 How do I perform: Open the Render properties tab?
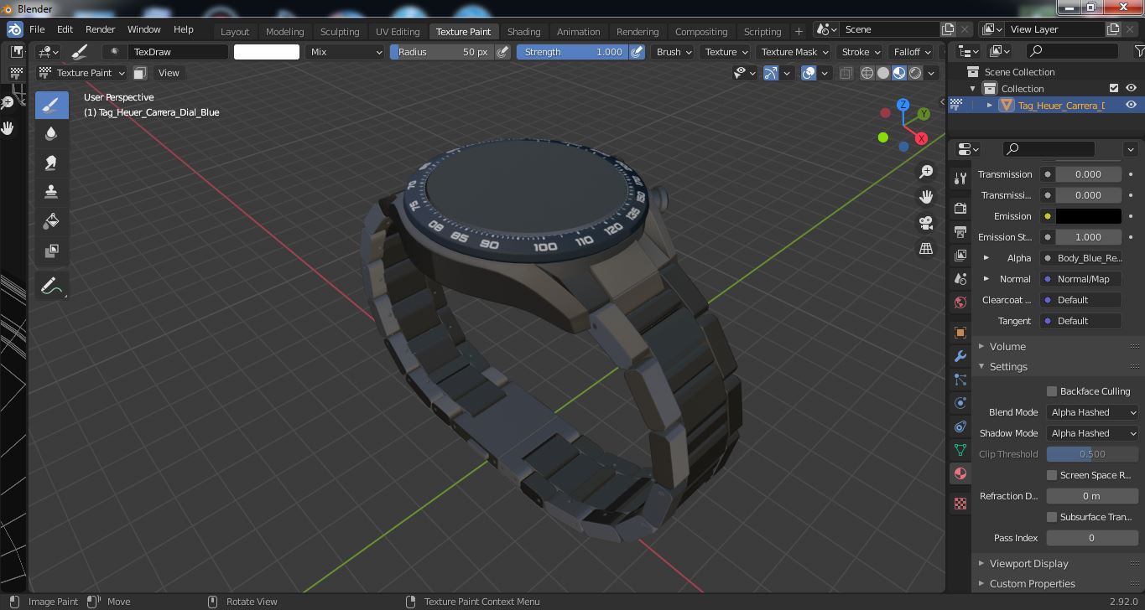(960, 208)
